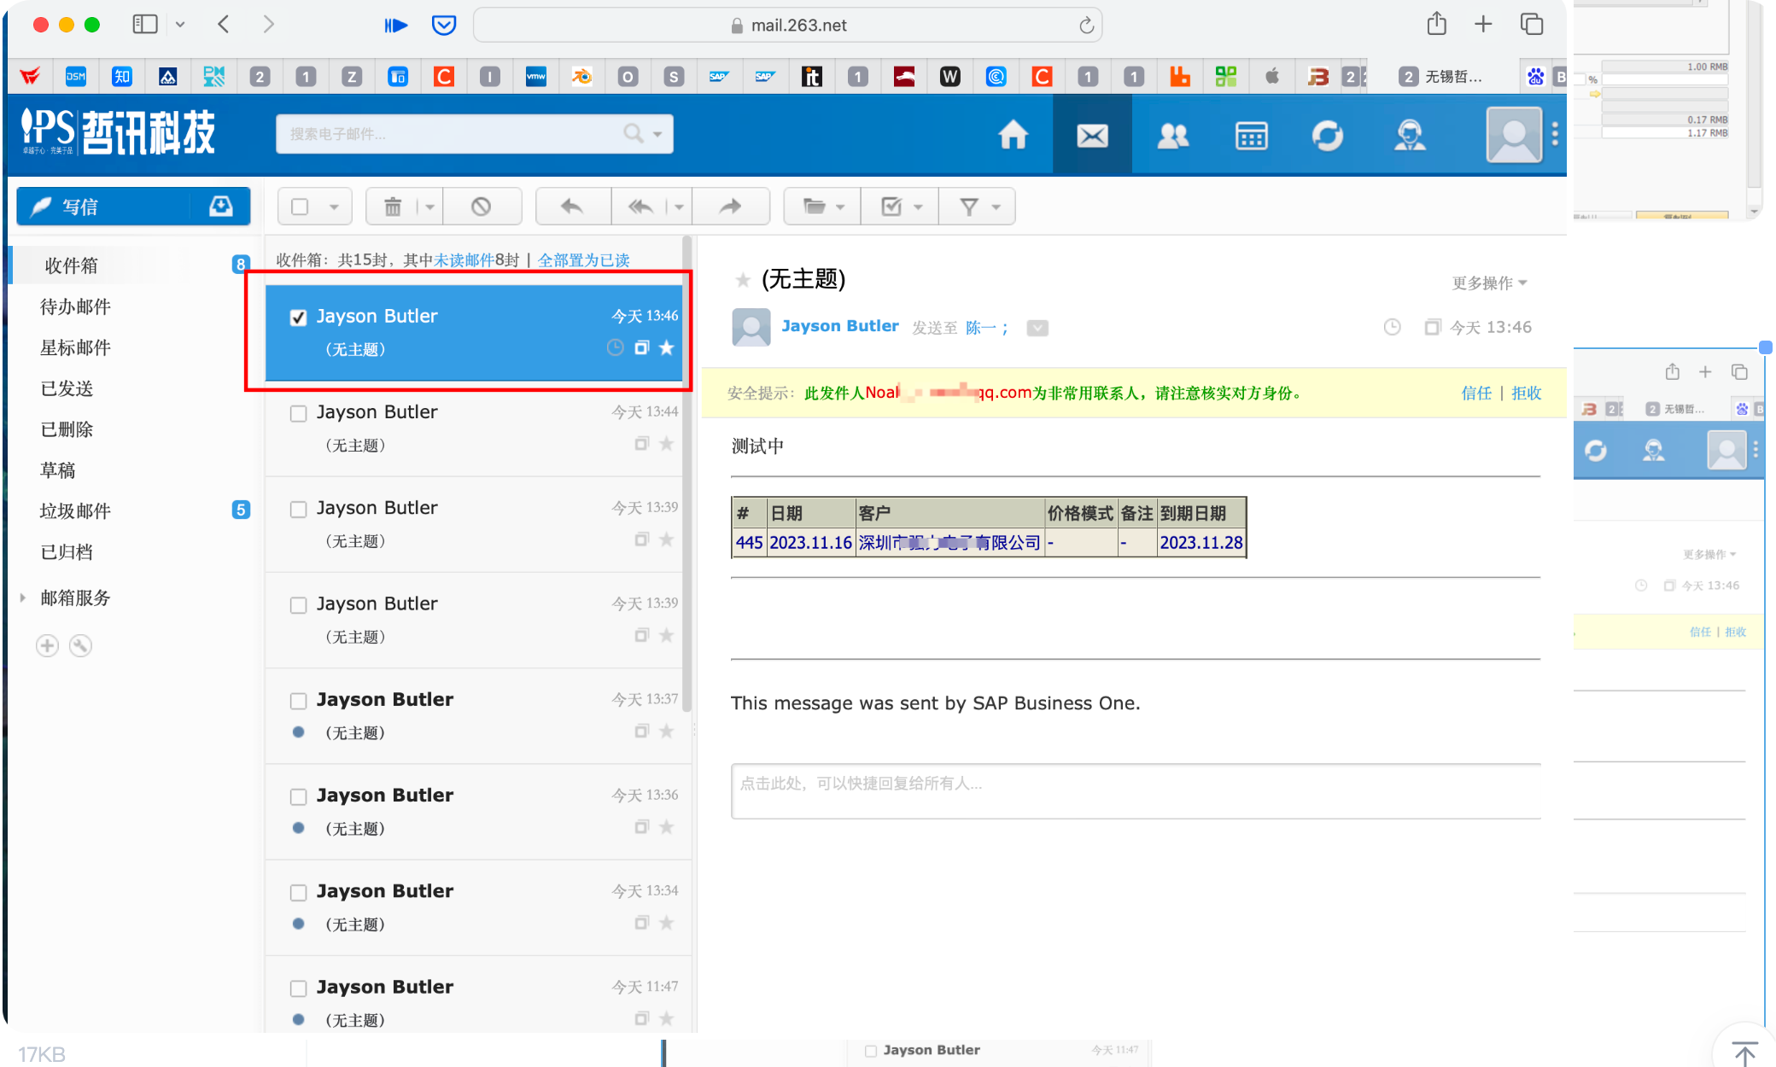Check the 13:36 email checkbox
This screenshot has height=1067, width=1776.
(x=298, y=796)
